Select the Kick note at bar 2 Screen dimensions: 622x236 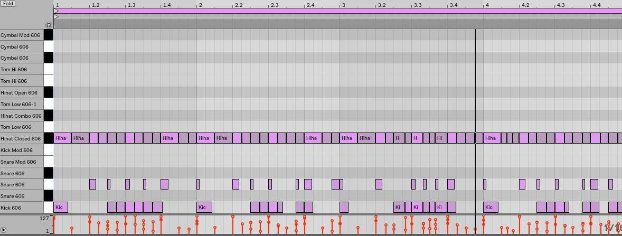pyautogui.click(x=204, y=207)
